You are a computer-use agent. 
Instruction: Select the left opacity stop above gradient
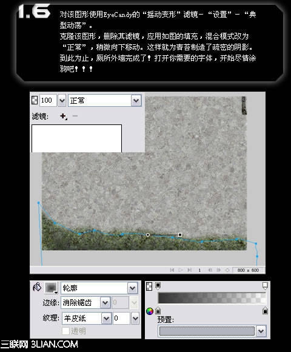coord(158,286)
